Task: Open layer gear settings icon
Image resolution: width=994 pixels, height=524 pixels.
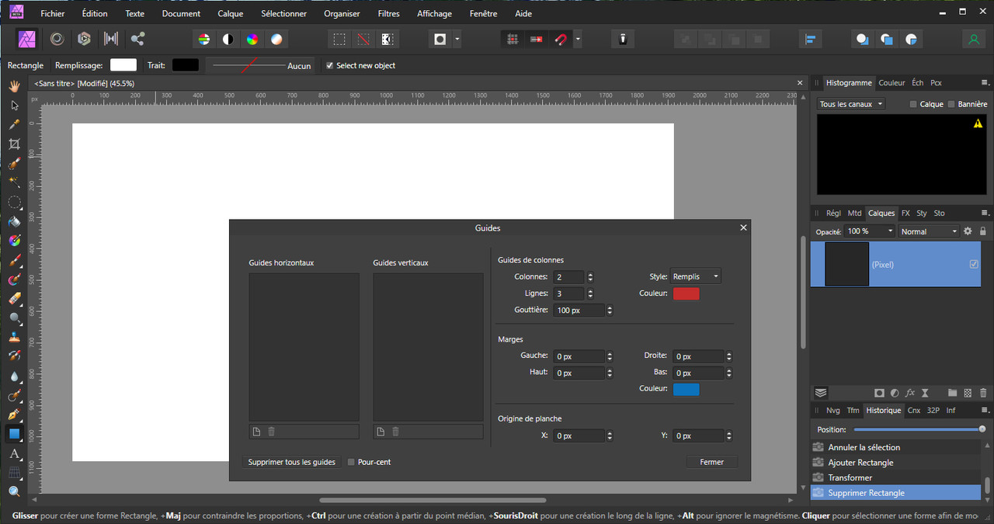Action: point(968,231)
